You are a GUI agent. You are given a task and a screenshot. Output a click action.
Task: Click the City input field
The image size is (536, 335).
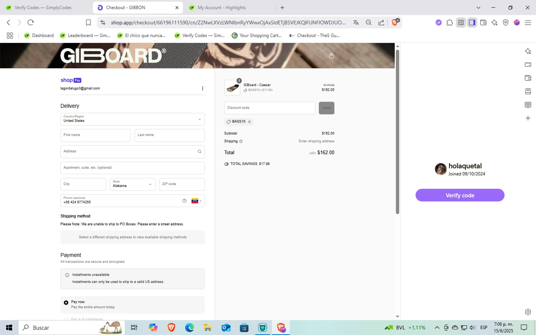83,184
